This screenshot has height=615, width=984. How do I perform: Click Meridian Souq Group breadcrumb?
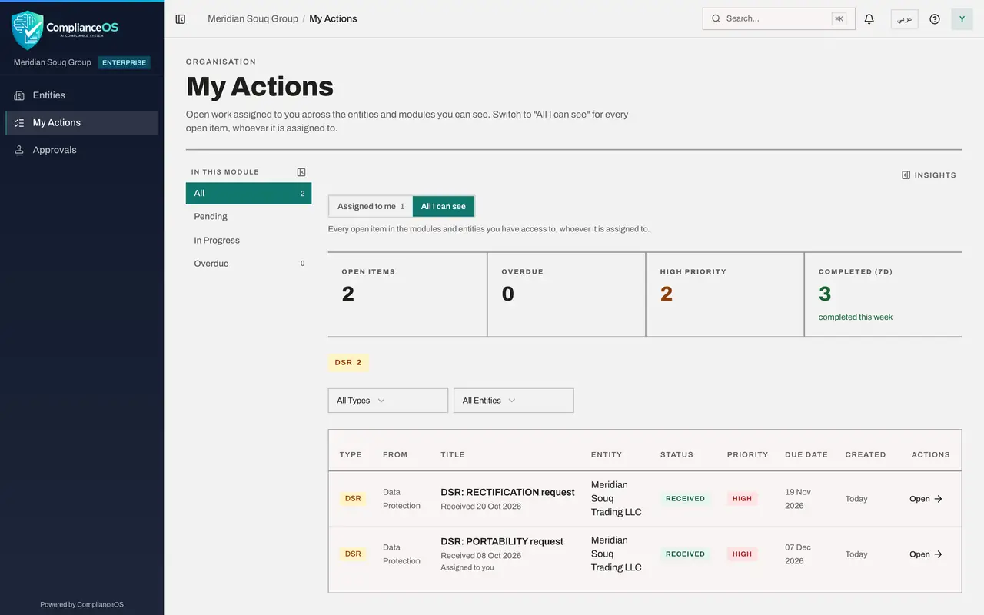click(253, 18)
